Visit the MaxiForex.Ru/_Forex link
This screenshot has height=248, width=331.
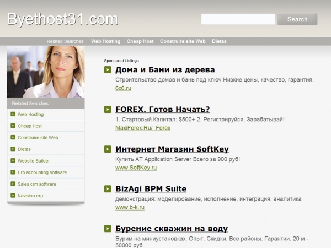[x=143, y=128]
